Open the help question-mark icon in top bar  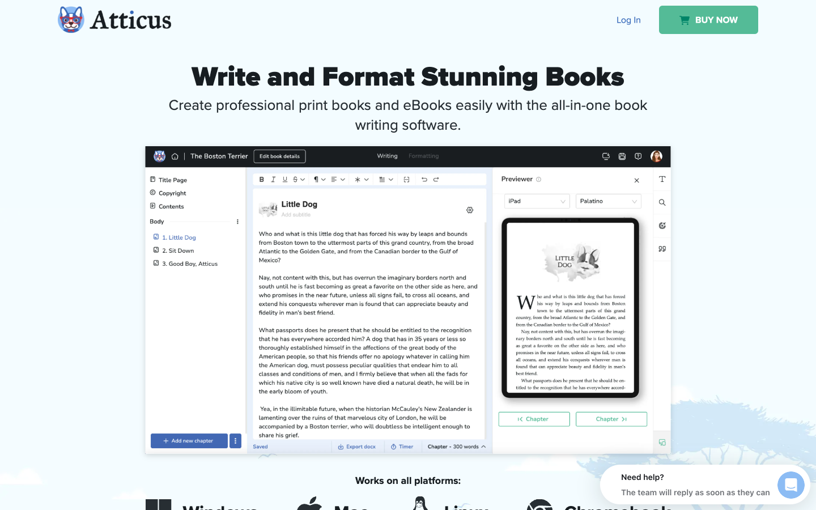pos(638,156)
